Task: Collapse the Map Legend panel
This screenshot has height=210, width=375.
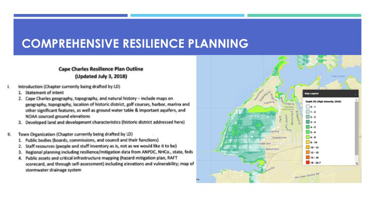Action: coord(356,94)
